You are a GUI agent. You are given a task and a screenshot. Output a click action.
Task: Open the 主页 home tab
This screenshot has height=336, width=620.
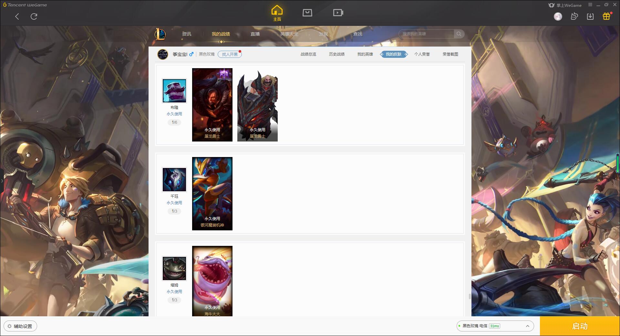click(x=277, y=13)
